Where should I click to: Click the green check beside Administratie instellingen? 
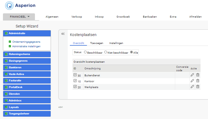click(x=10, y=46)
